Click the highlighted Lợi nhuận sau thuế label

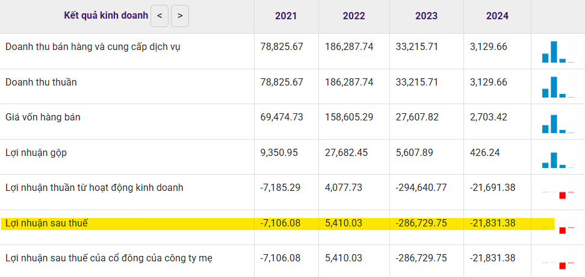click(46, 223)
